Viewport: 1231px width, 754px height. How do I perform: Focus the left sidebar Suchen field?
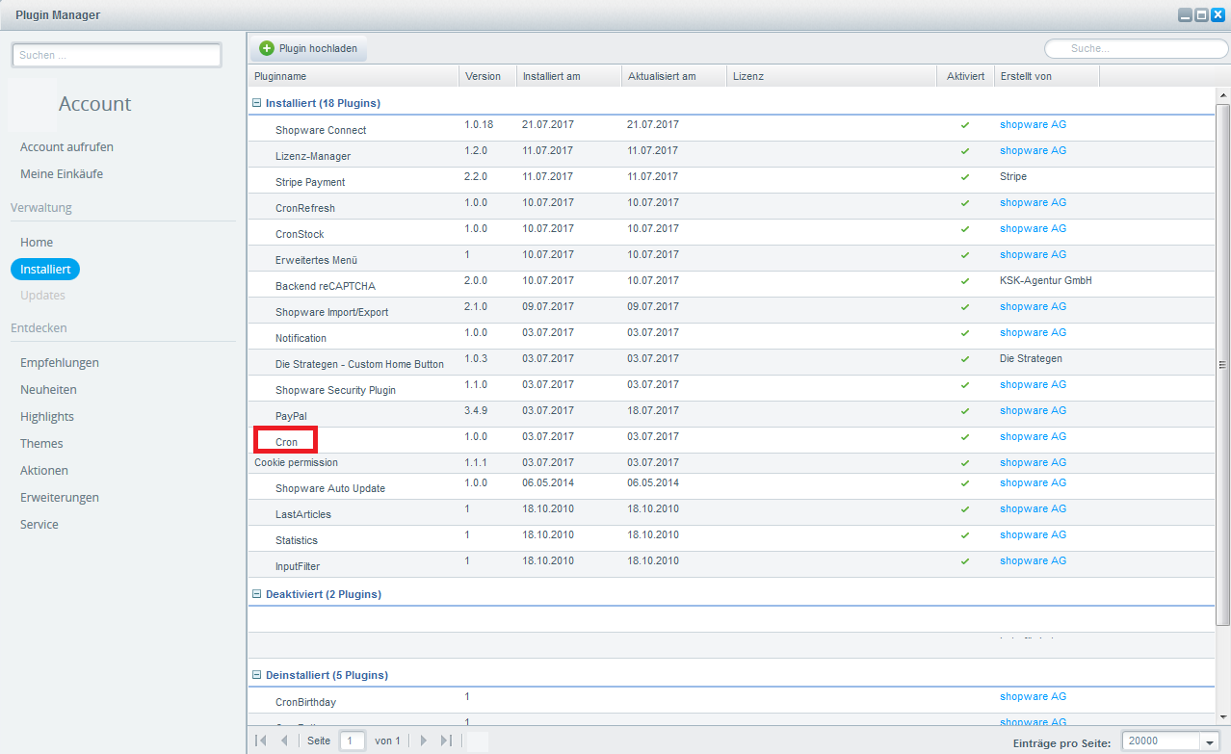(x=117, y=55)
